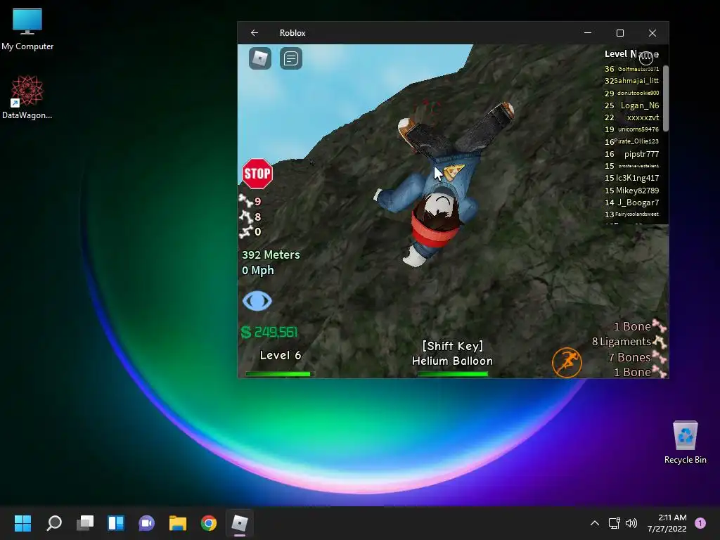Open the Roblox chat button
720x540 pixels.
[290, 58]
